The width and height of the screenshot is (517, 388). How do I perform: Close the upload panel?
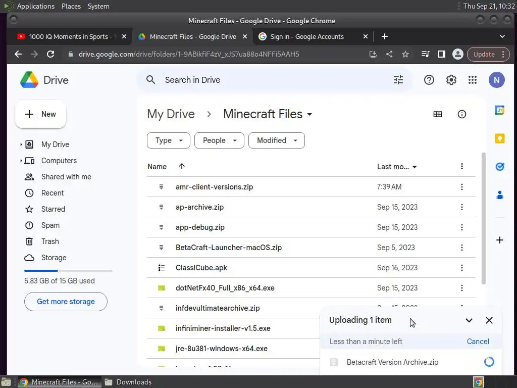point(489,320)
